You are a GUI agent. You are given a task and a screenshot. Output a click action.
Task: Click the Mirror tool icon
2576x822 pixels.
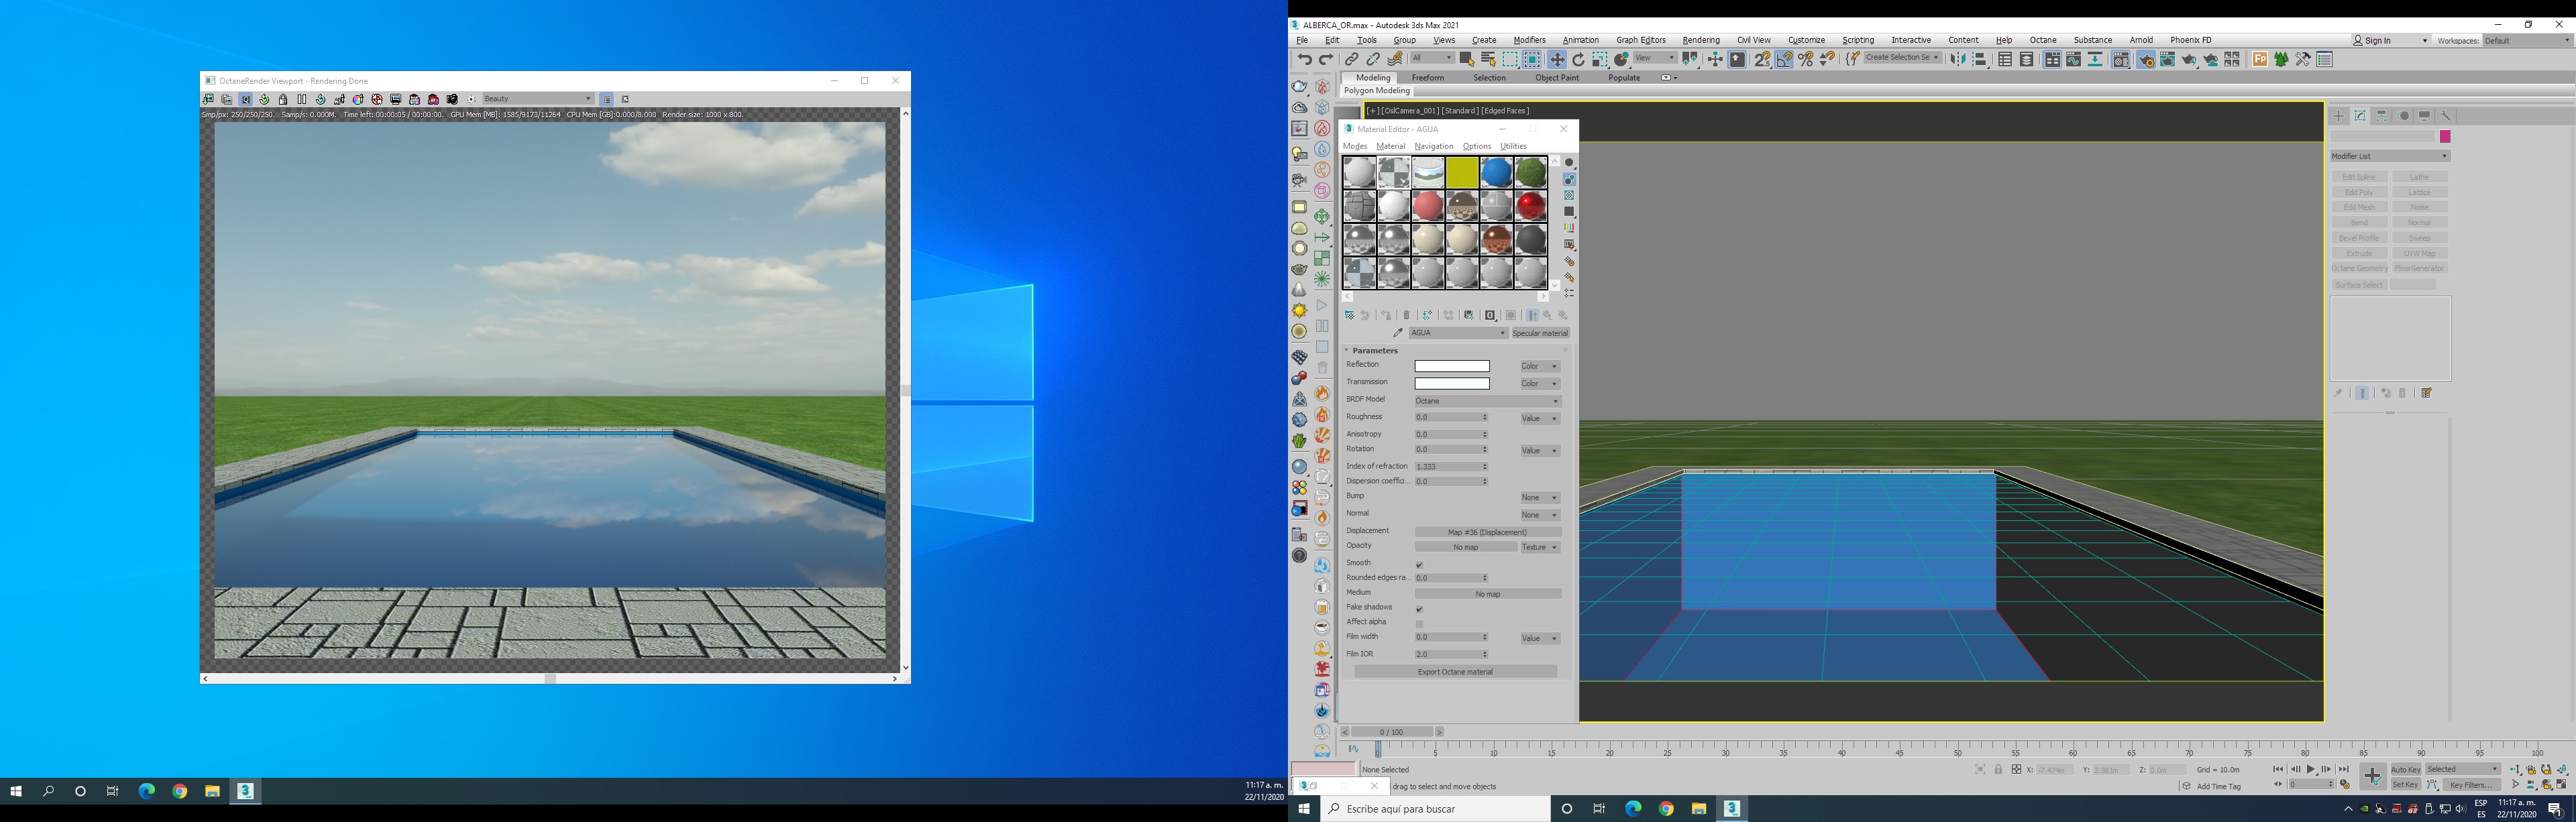pos(1958,60)
